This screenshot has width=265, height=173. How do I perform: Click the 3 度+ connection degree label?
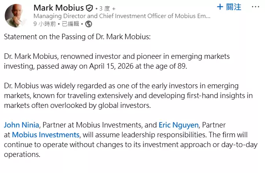click(107, 8)
